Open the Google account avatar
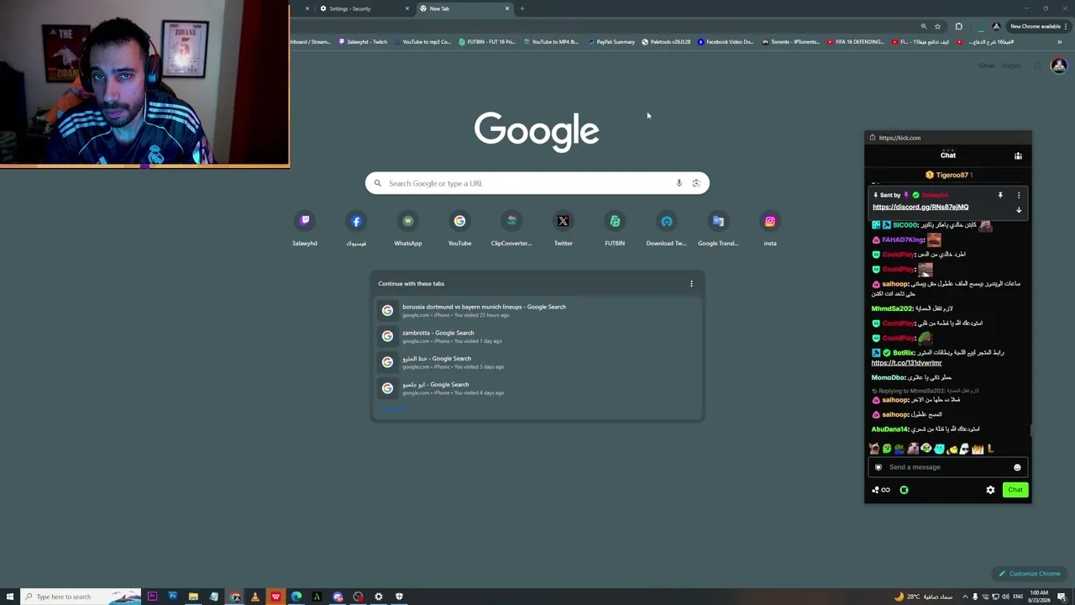Viewport: 1075px width, 605px height. [x=1058, y=66]
